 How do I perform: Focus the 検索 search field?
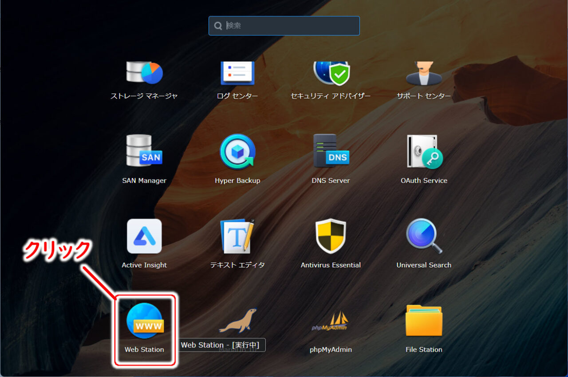pyautogui.click(x=284, y=26)
